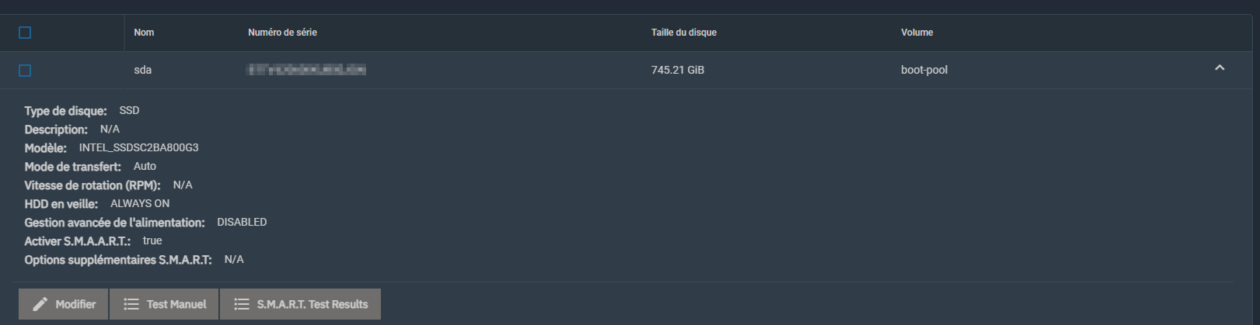Image resolution: width=1260 pixels, height=325 pixels.
Task: Click the ALWAYS ON standby value
Action: (140, 203)
